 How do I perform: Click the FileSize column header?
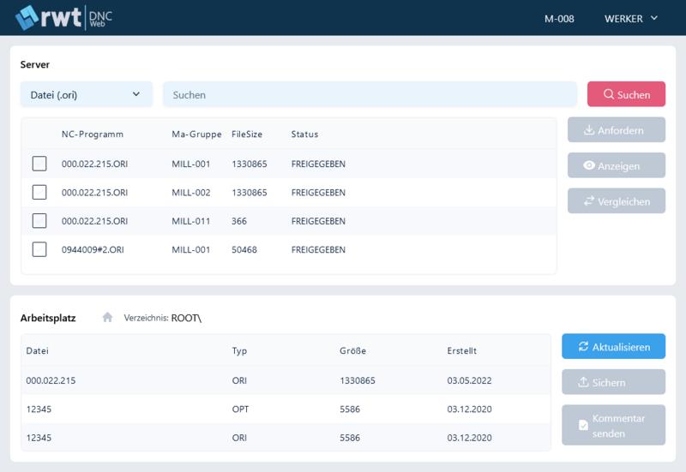pyautogui.click(x=247, y=134)
